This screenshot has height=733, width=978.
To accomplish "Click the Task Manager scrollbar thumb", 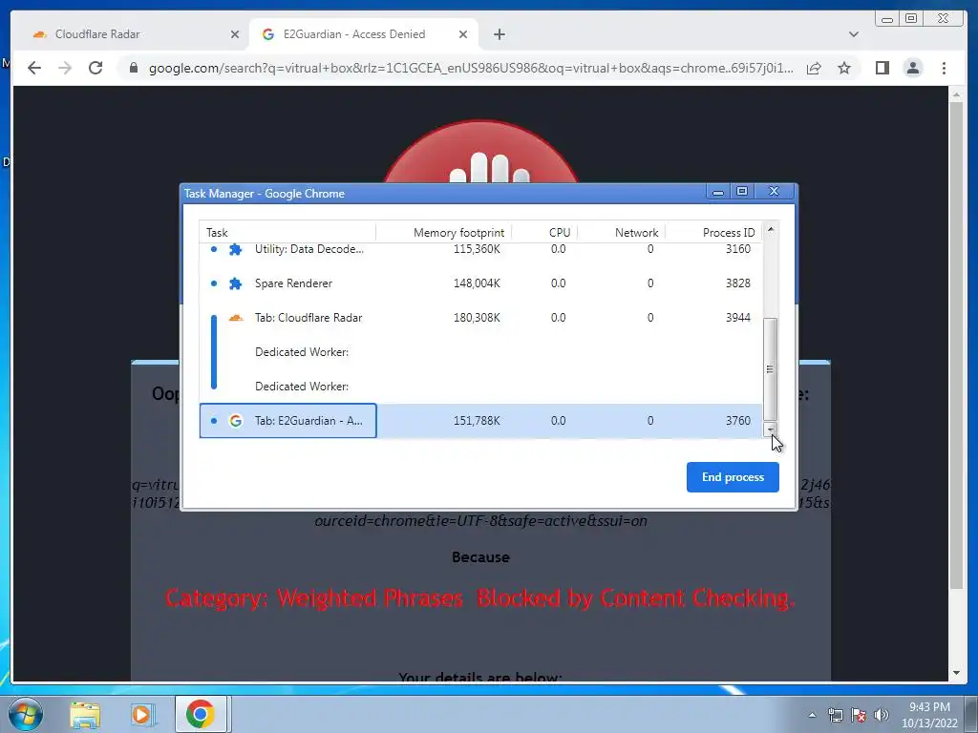I will click(771, 369).
